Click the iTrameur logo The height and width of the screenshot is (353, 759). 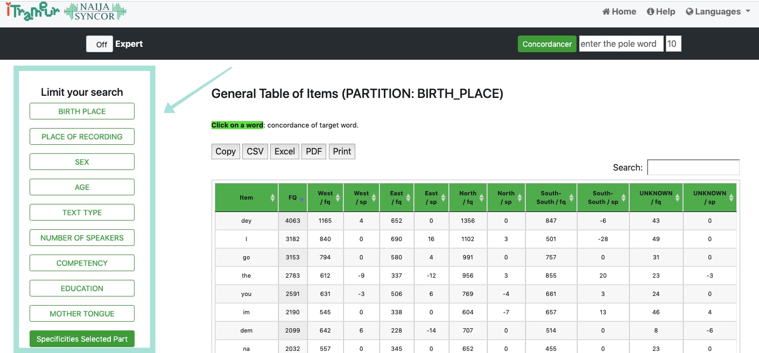pos(32,12)
